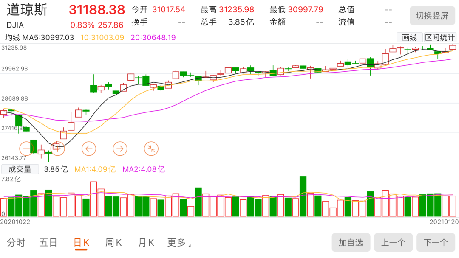The image size is (459, 258).
Task: Switch to the 五日 tab
Action: [48, 243]
